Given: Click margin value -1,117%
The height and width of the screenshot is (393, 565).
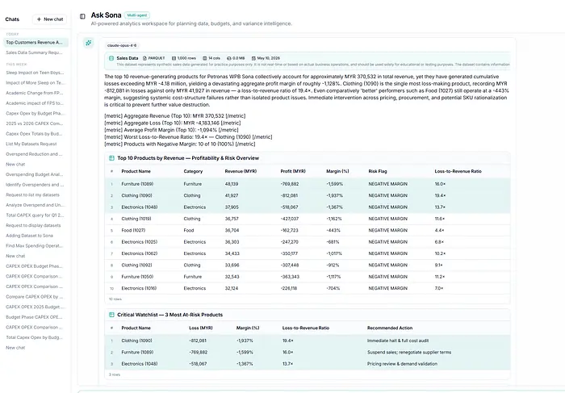Looking at the screenshot, I should tap(333, 277).
